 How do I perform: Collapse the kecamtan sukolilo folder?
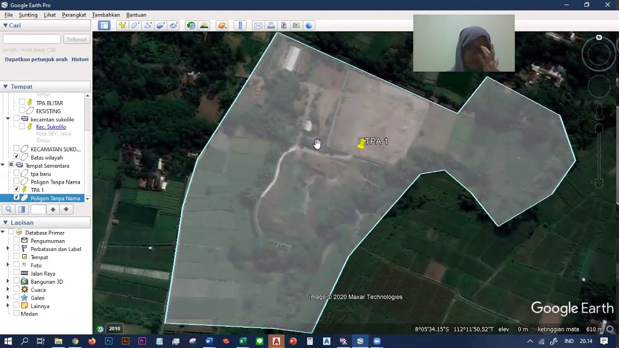[8, 119]
